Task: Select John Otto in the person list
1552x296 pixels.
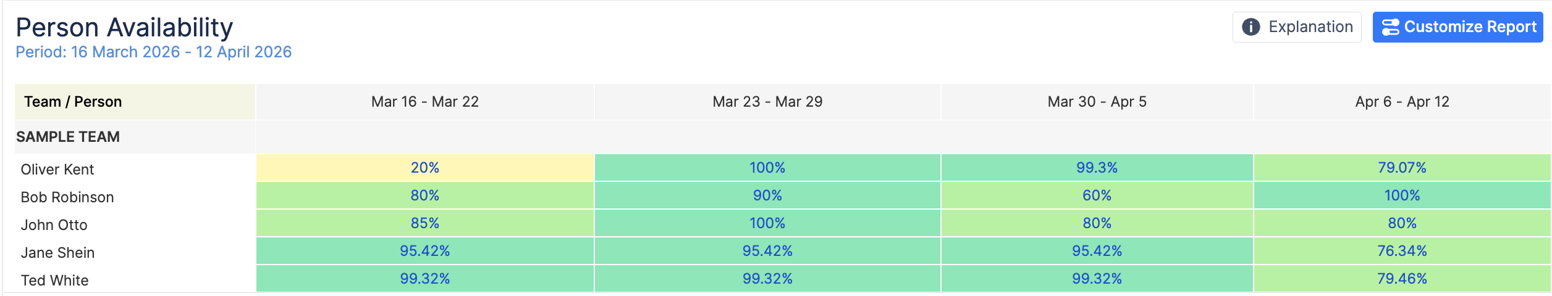Action: click(x=54, y=225)
